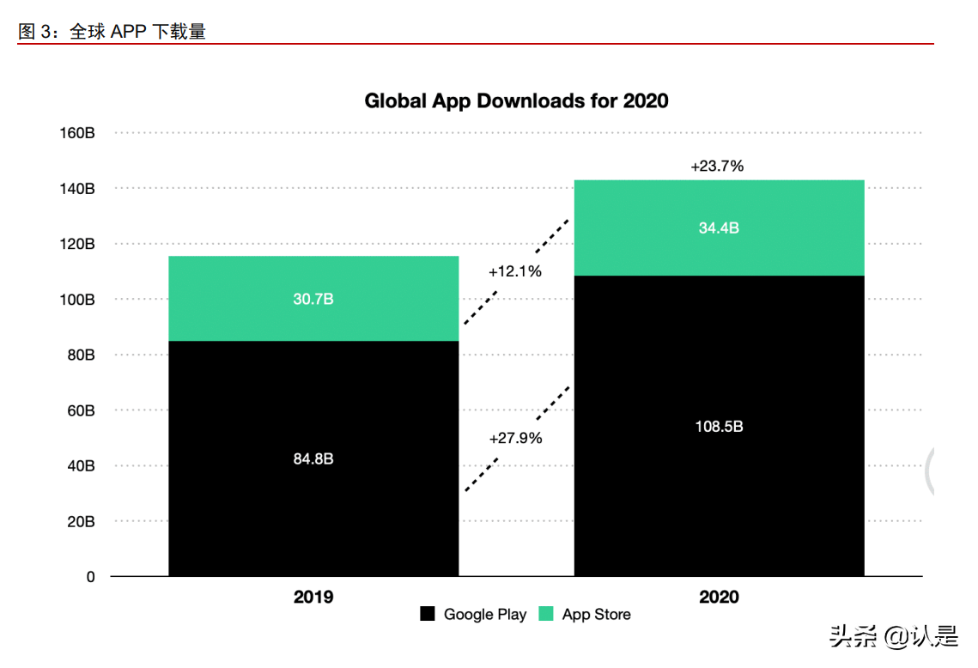Click the partial circular button at right edge
This screenshot has height=668, width=978.
click(930, 472)
